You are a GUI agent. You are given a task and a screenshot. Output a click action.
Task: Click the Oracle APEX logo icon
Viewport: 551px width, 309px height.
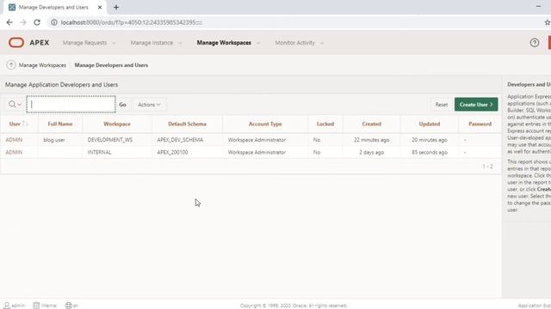point(16,43)
